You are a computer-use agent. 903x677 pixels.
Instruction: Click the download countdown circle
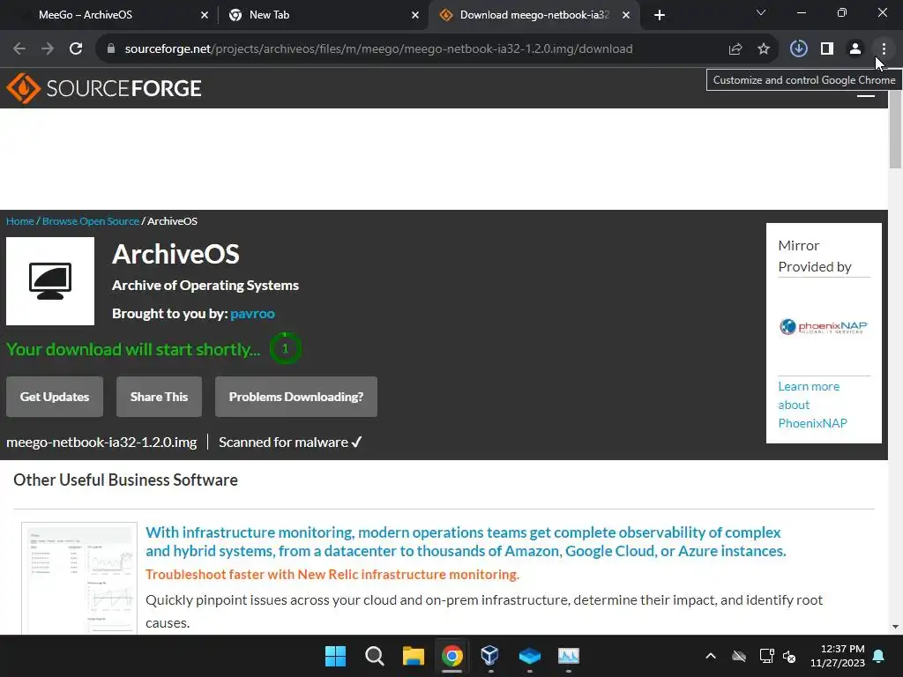coord(285,348)
